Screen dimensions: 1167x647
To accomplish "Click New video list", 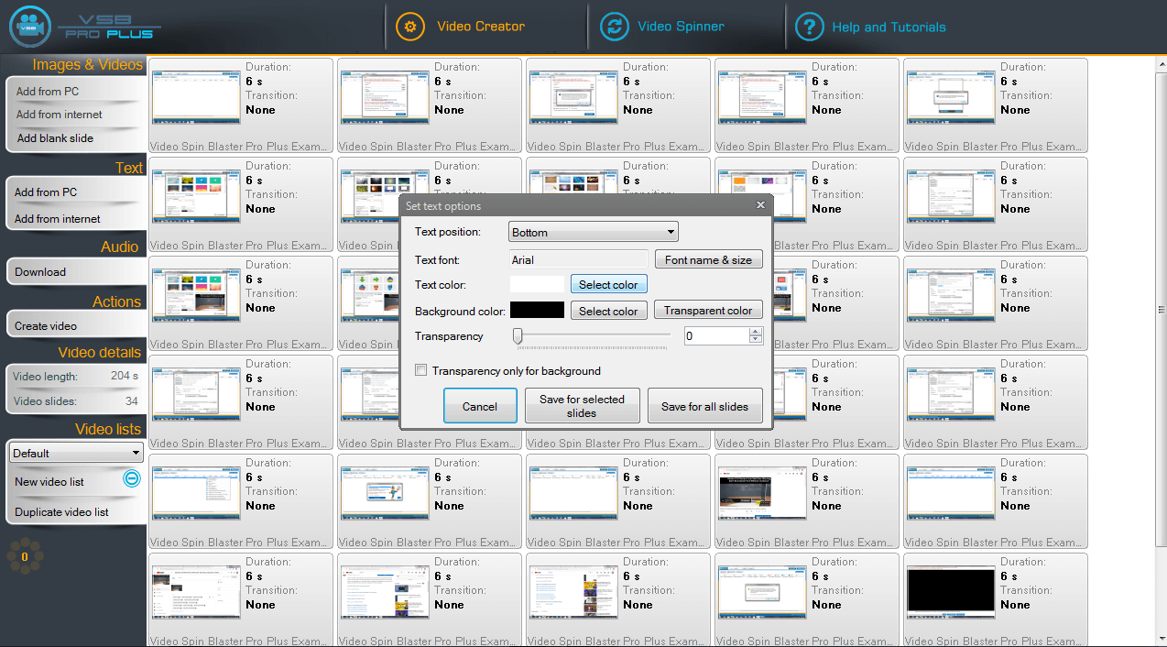I will point(49,481).
